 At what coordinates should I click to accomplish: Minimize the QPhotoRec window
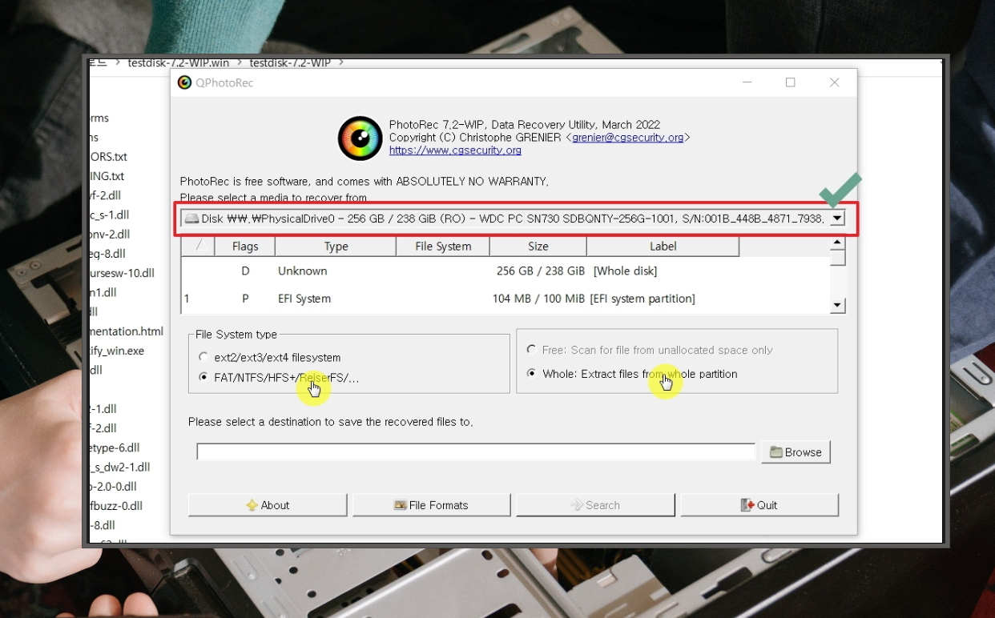(x=747, y=82)
